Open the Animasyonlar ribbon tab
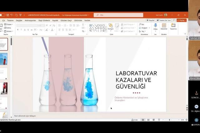The image size is (200, 133). 31,20
